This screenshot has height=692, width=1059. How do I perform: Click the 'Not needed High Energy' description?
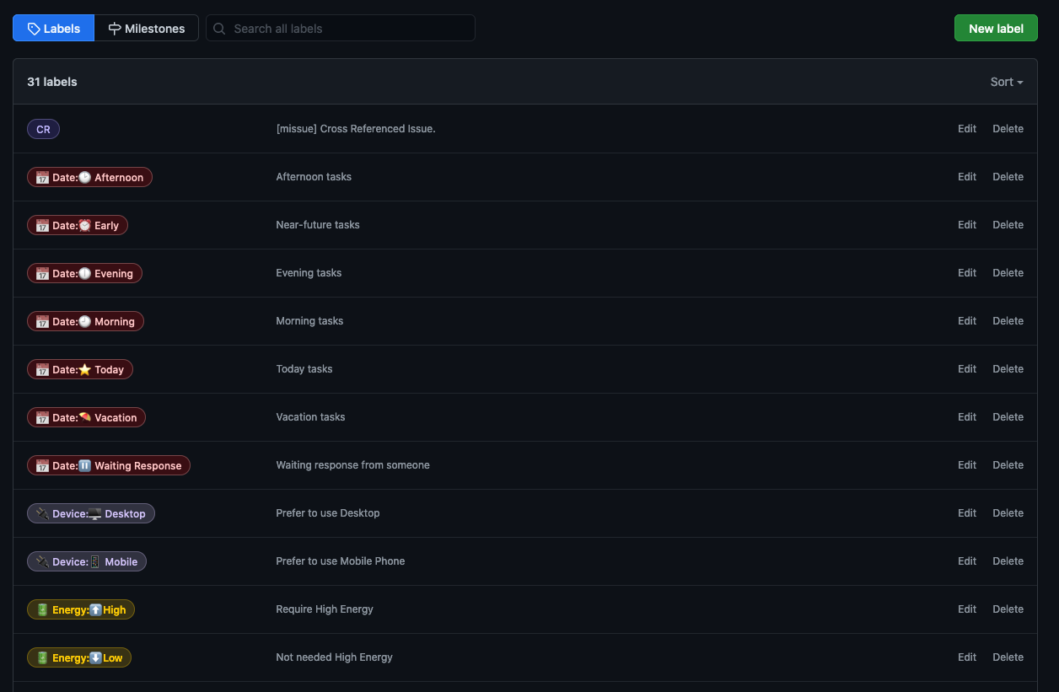pos(335,657)
